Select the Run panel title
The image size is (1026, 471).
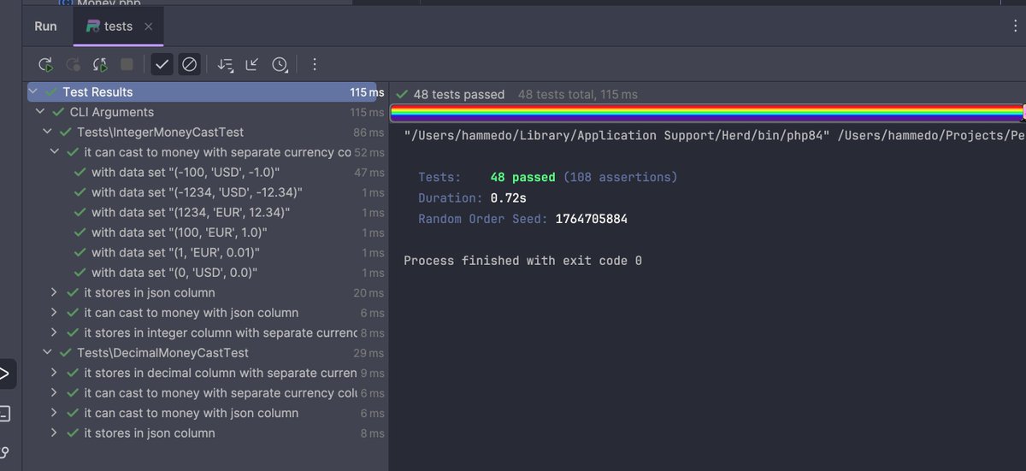pos(45,26)
